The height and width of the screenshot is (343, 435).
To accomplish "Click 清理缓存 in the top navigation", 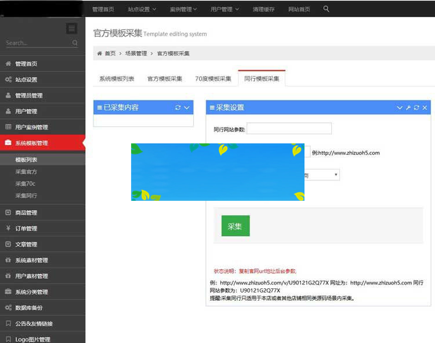I will click(x=264, y=9).
